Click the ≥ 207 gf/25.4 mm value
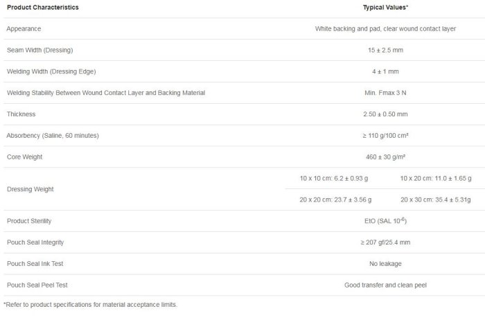The width and height of the screenshot is (485, 320). point(385,242)
